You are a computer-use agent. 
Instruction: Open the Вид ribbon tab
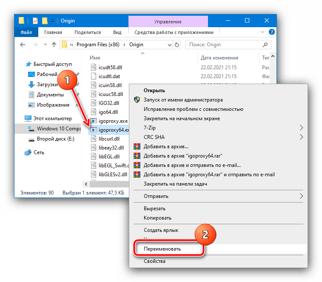point(117,32)
